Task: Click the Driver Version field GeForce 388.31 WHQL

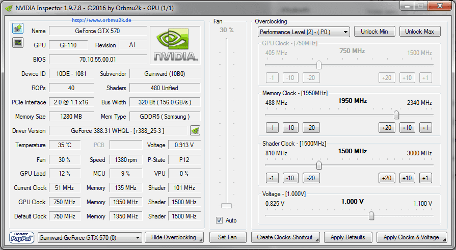Action: click(x=118, y=131)
